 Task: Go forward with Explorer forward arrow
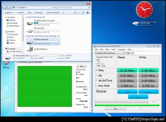point(9,7)
